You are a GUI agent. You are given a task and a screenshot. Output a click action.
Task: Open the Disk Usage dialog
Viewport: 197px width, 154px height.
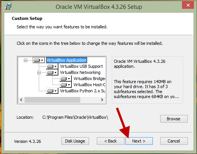pyautogui.click(x=75, y=141)
